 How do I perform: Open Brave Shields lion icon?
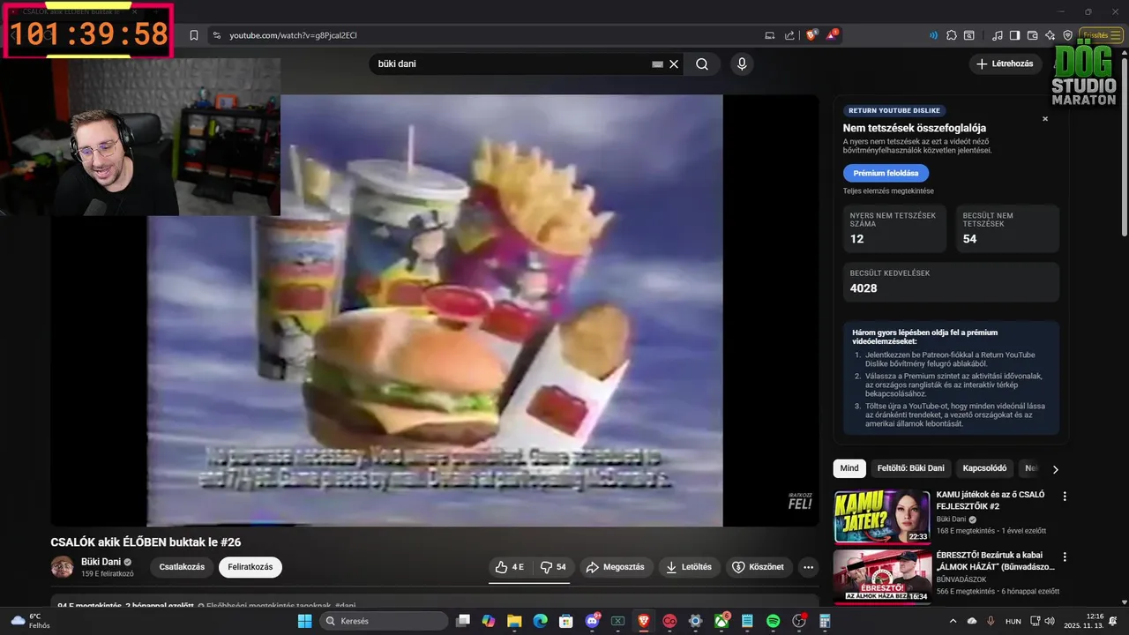[x=811, y=35]
